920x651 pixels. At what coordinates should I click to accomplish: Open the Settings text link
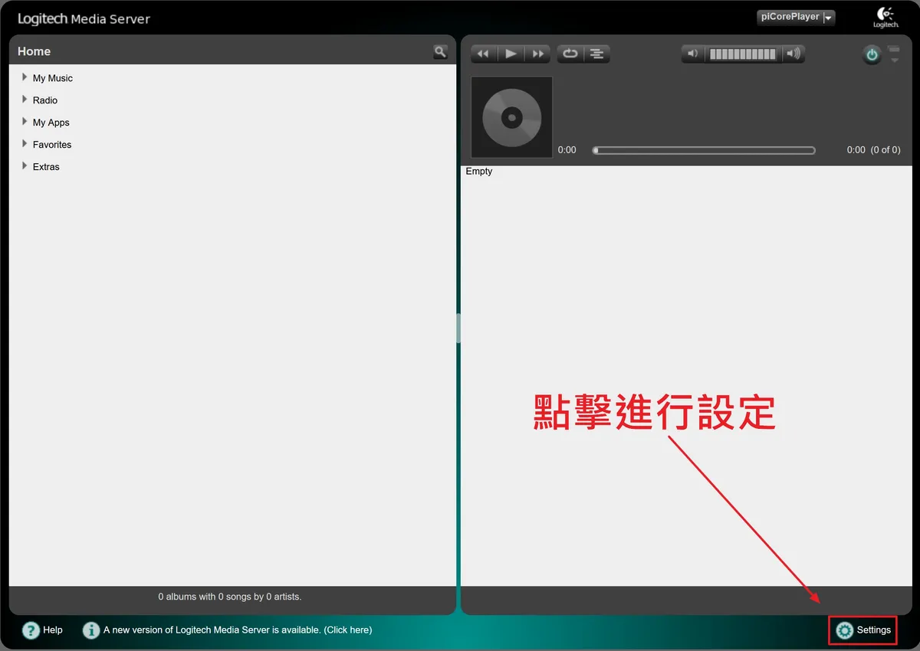pos(874,630)
